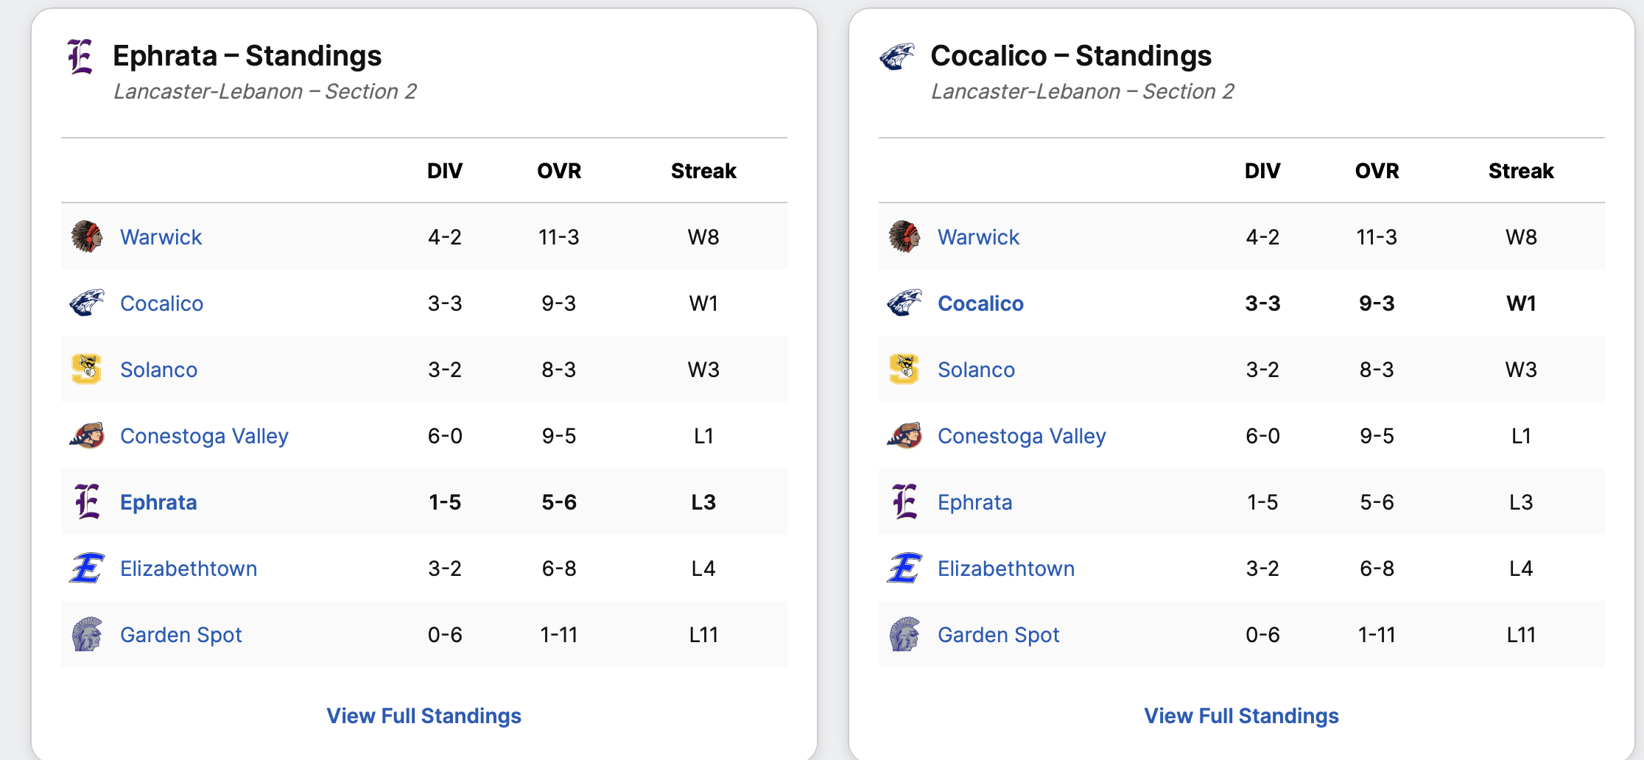1644x760 pixels.
Task: Click Cocalico header logo beside Standings title
Action: 897,57
